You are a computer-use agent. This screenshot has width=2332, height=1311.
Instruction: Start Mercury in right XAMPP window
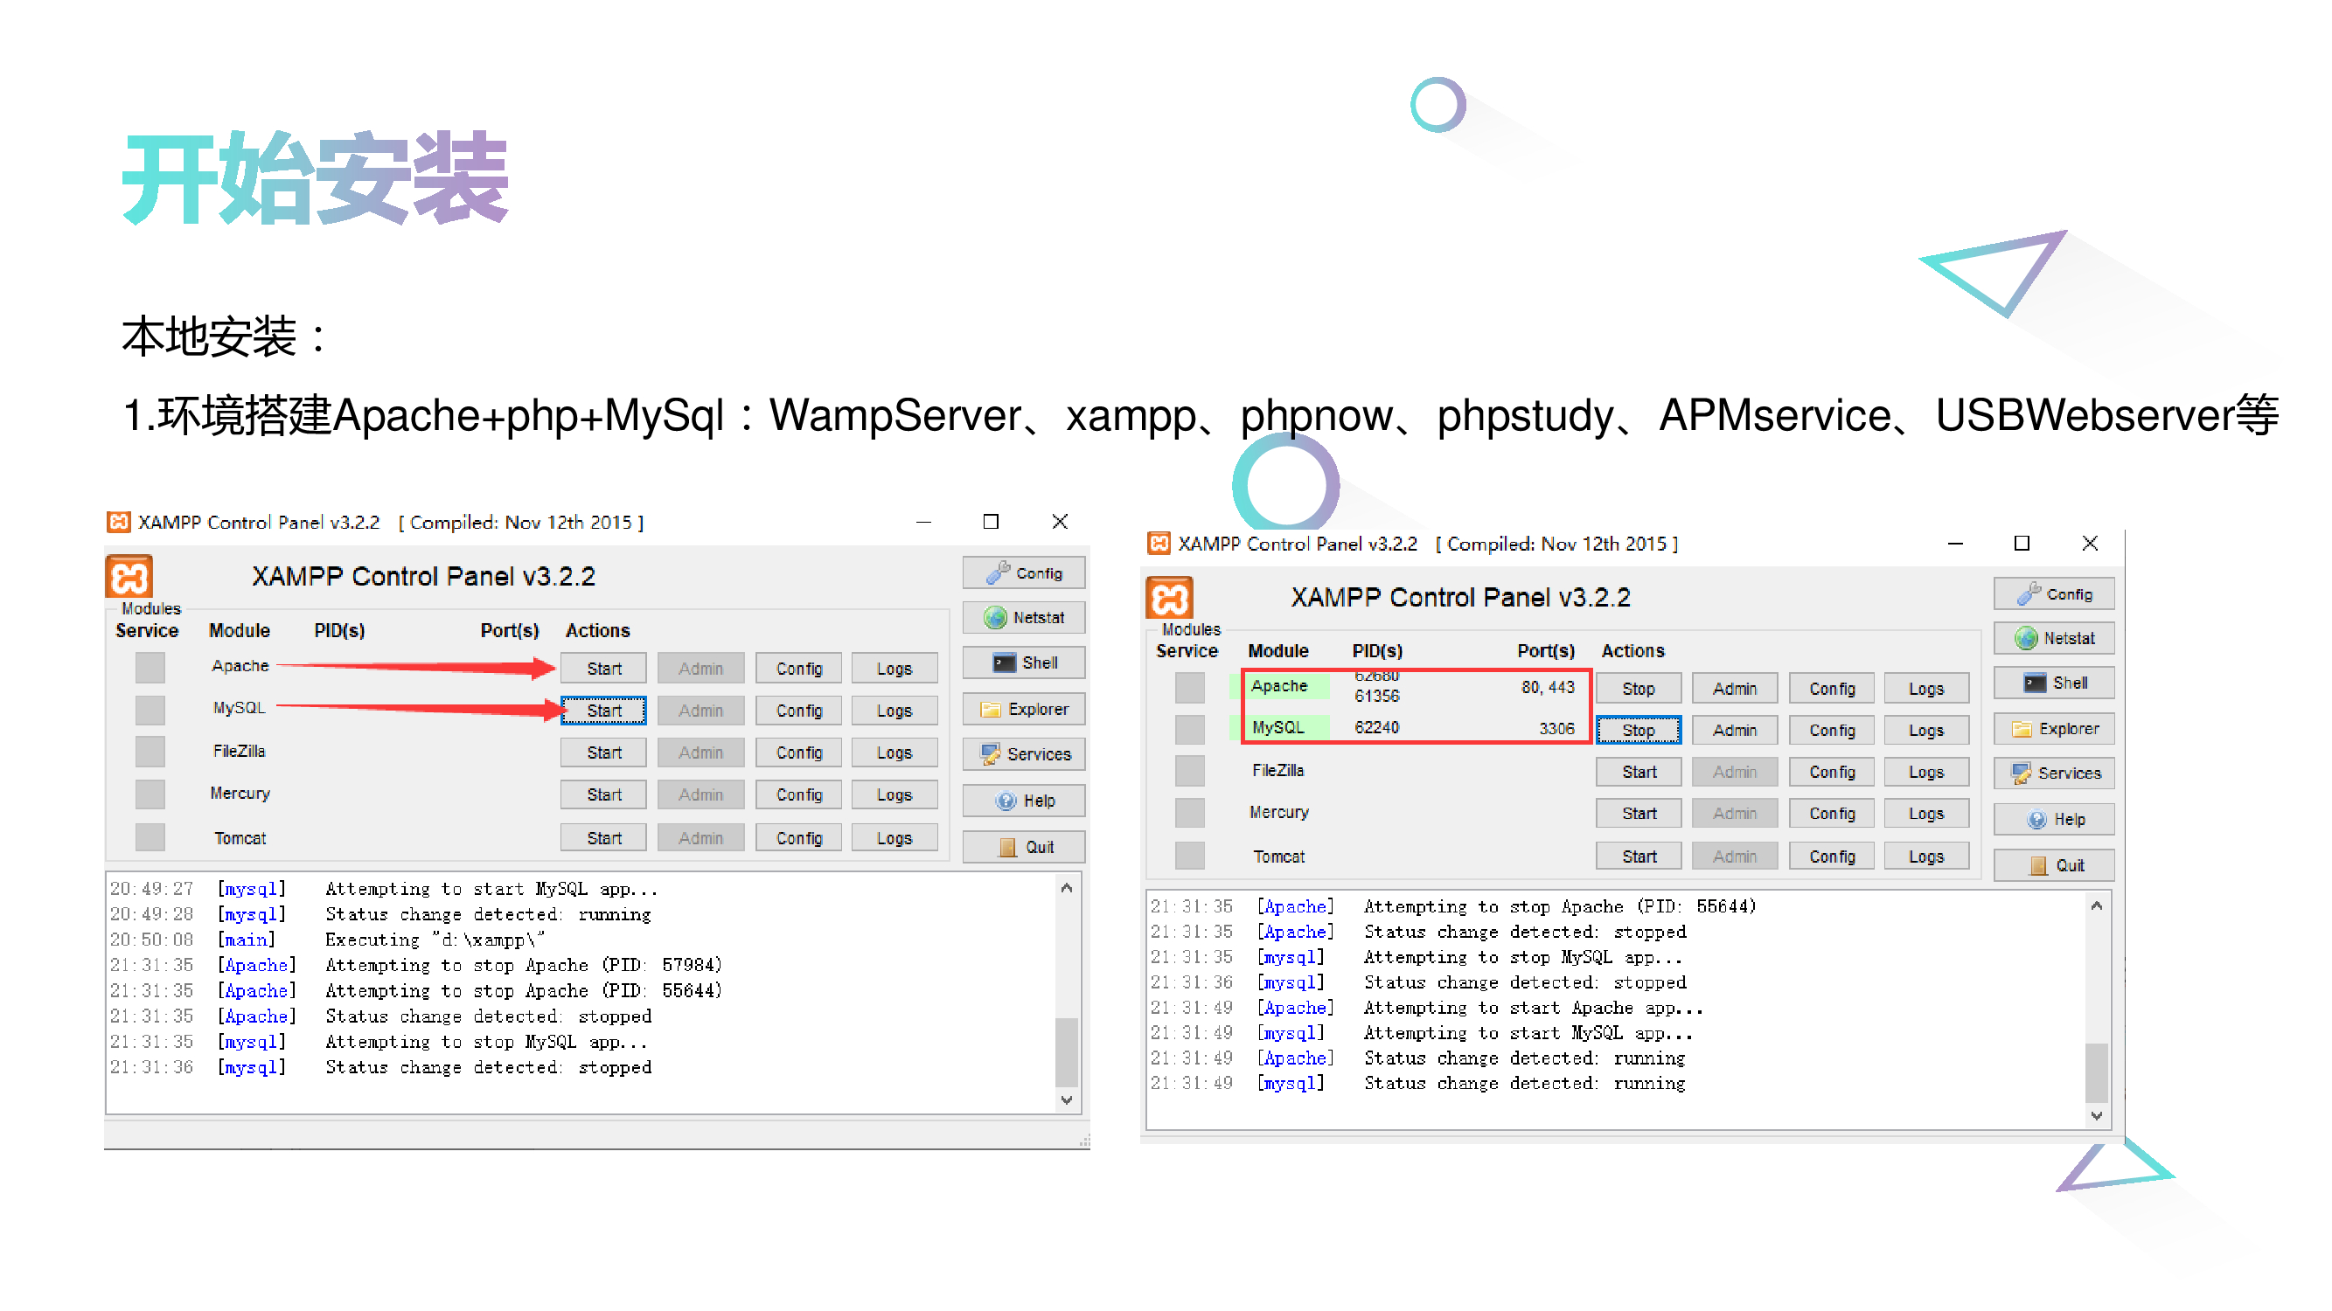tap(1638, 814)
